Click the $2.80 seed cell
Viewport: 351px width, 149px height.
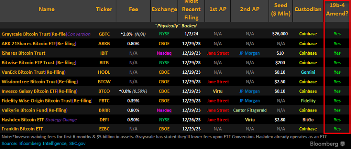(x=280, y=120)
